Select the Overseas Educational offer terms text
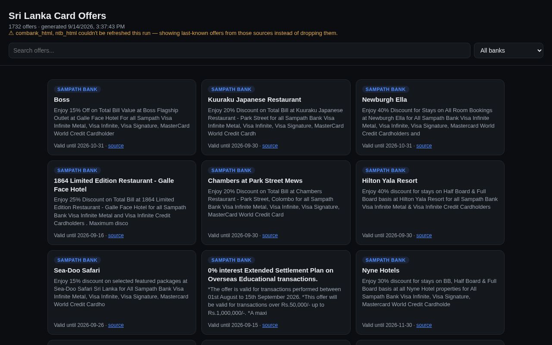 (275, 301)
